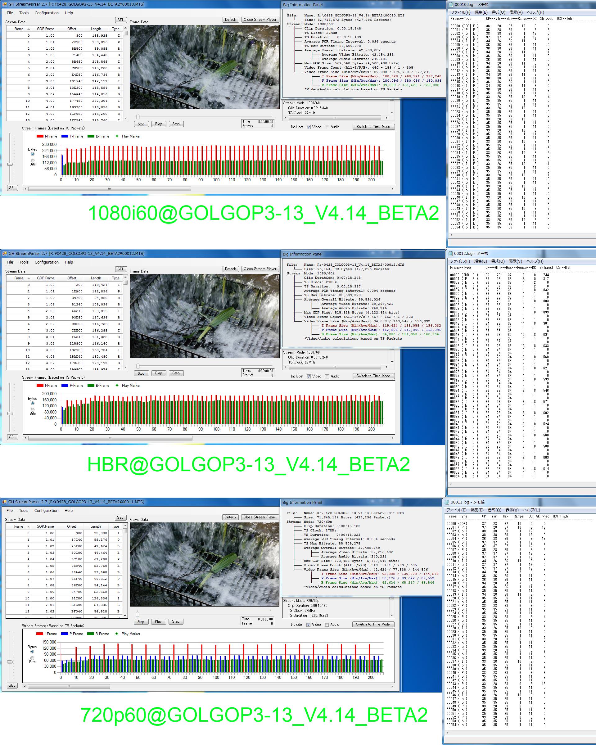This screenshot has width=596, height=745.
Task: Click Notepad icon of 00012.log window
Action: tap(450, 253)
